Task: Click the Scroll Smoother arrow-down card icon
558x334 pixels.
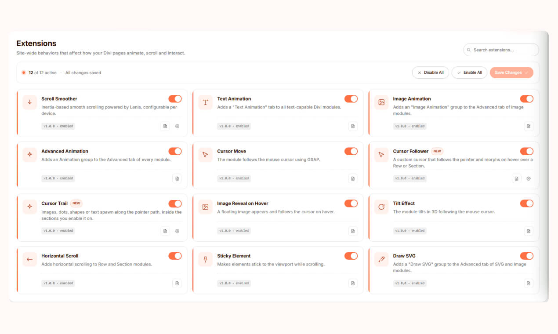Action: click(30, 102)
